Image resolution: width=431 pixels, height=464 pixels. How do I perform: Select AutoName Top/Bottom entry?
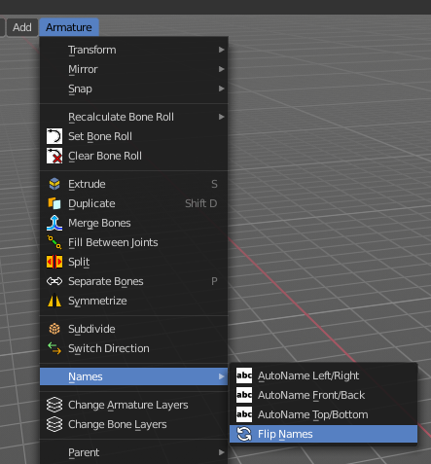click(x=323, y=414)
